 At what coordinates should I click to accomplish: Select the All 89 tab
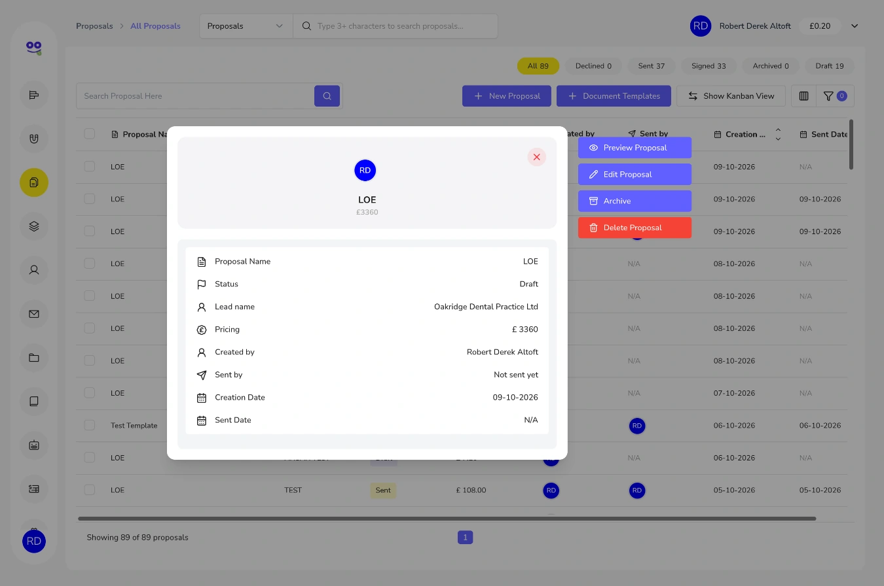click(x=538, y=66)
